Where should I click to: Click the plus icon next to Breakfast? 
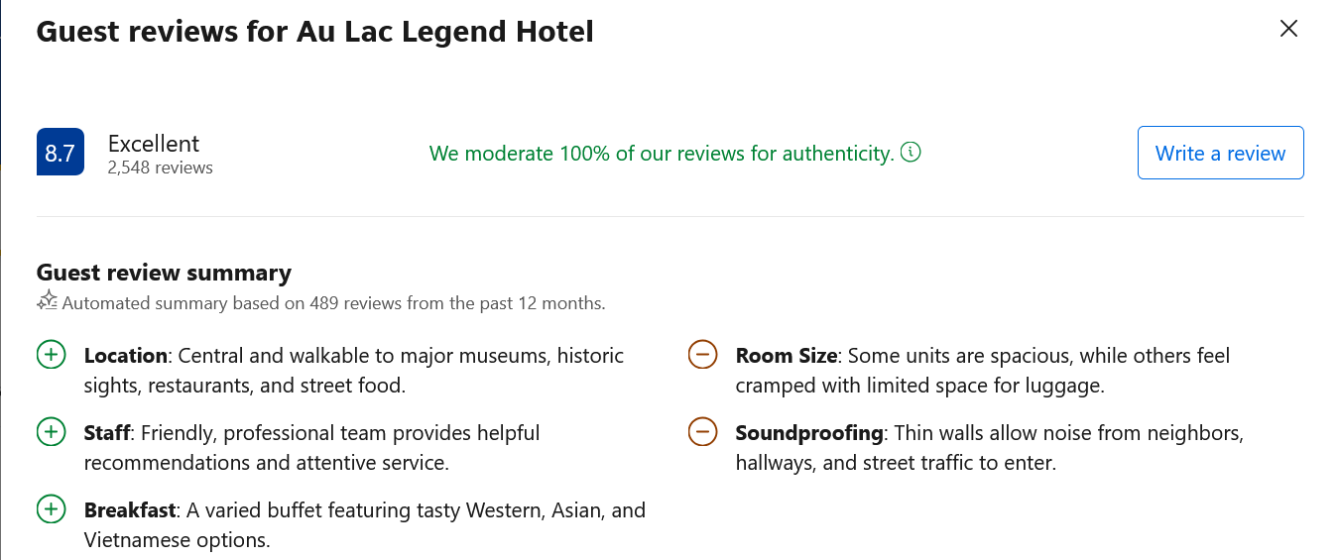(51, 509)
